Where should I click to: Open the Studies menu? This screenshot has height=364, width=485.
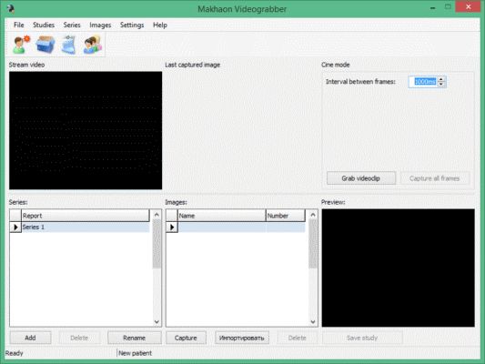pyautogui.click(x=44, y=25)
